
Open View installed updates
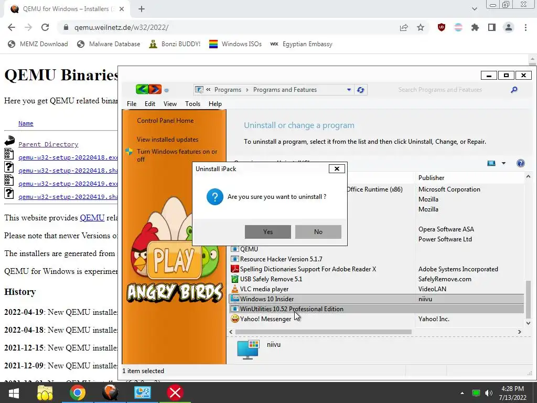pos(167,140)
